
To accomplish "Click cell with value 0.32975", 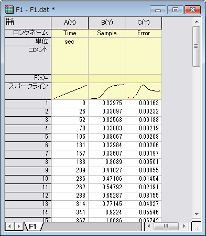I will [x=107, y=104].
